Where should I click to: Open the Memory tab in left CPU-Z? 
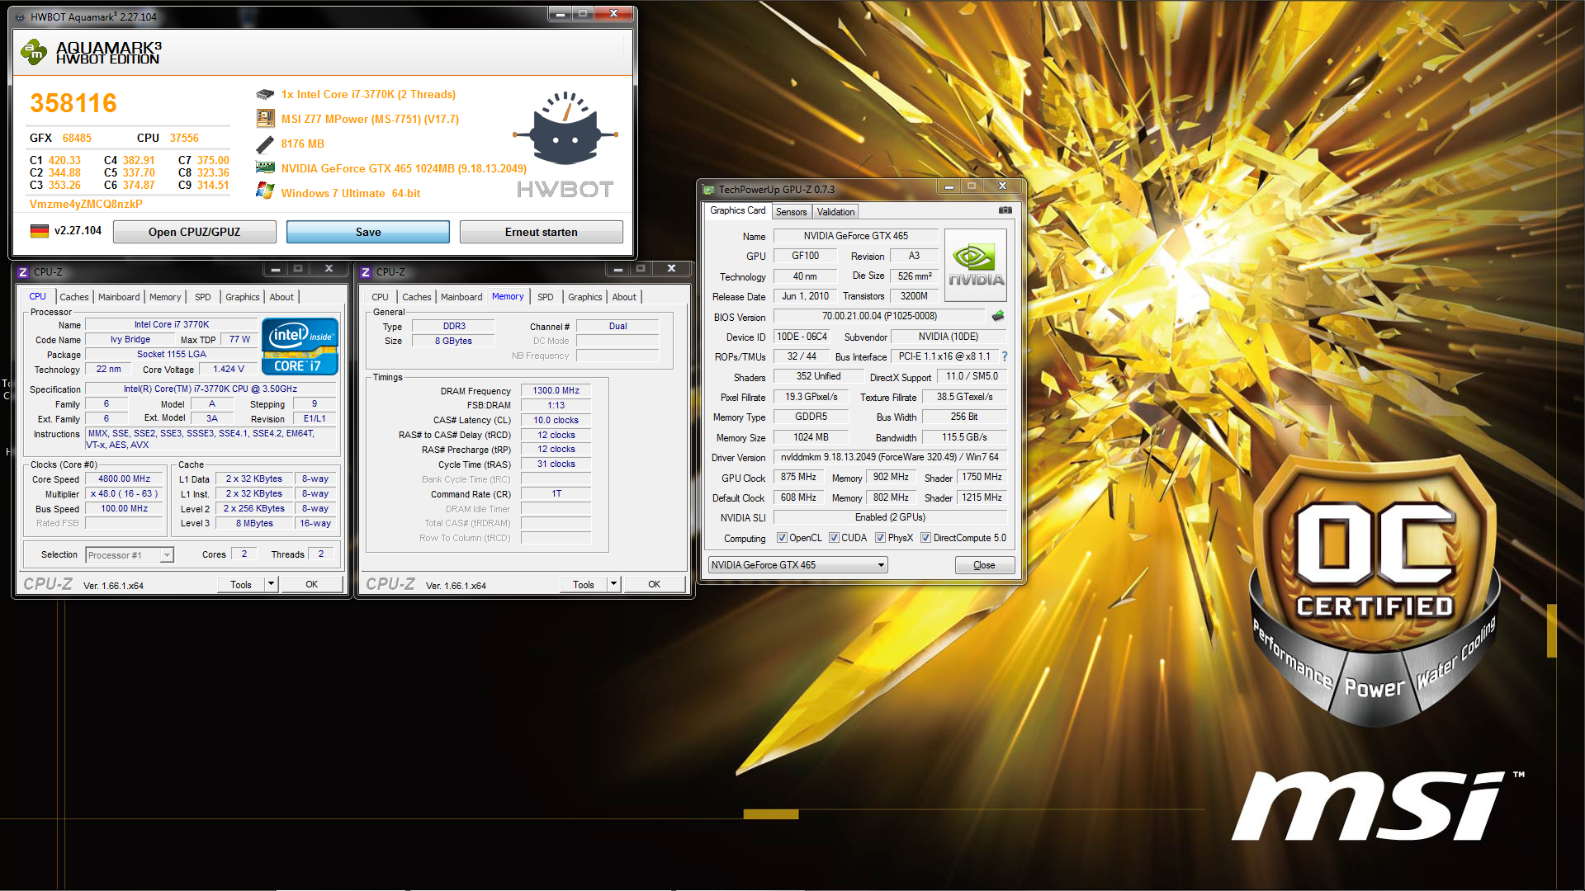point(165,297)
